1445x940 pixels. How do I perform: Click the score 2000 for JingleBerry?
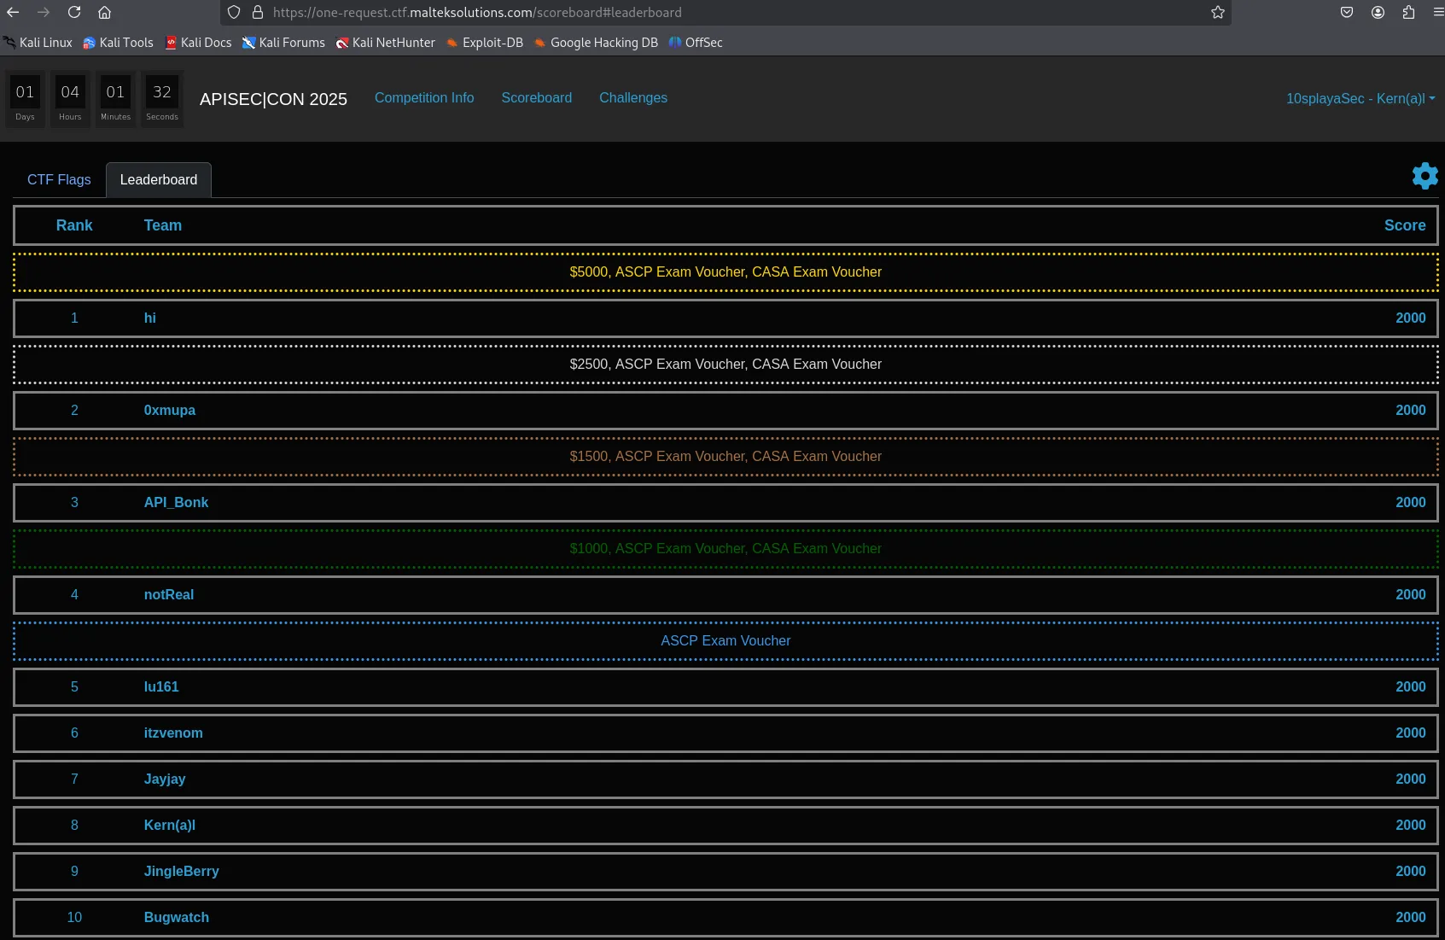pos(1411,872)
